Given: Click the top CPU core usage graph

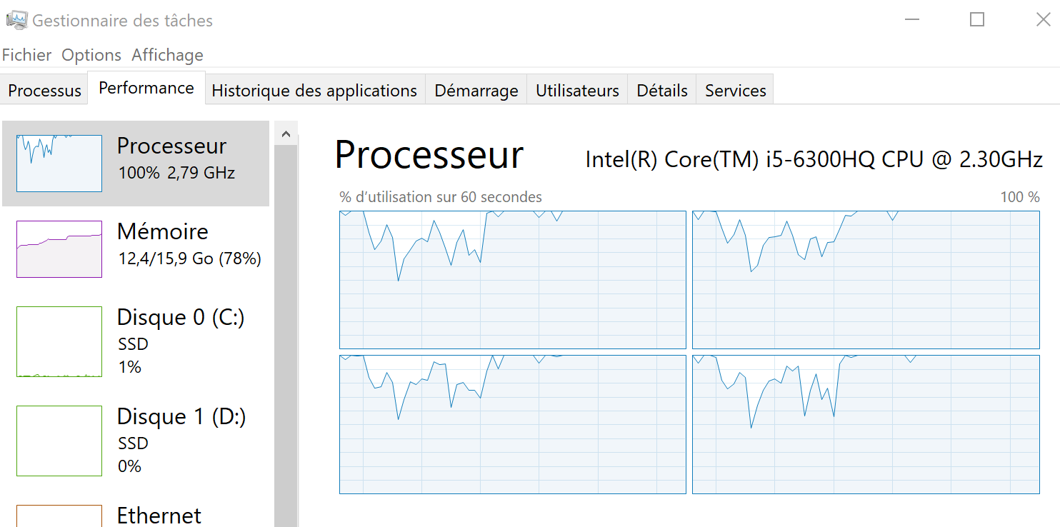Looking at the screenshot, I should [511, 280].
